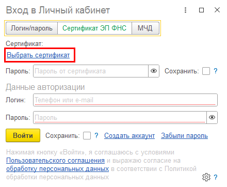Open Создать аккаунт link
Image resolution: width=227 pixels, height=187 pixels.
coord(129,136)
